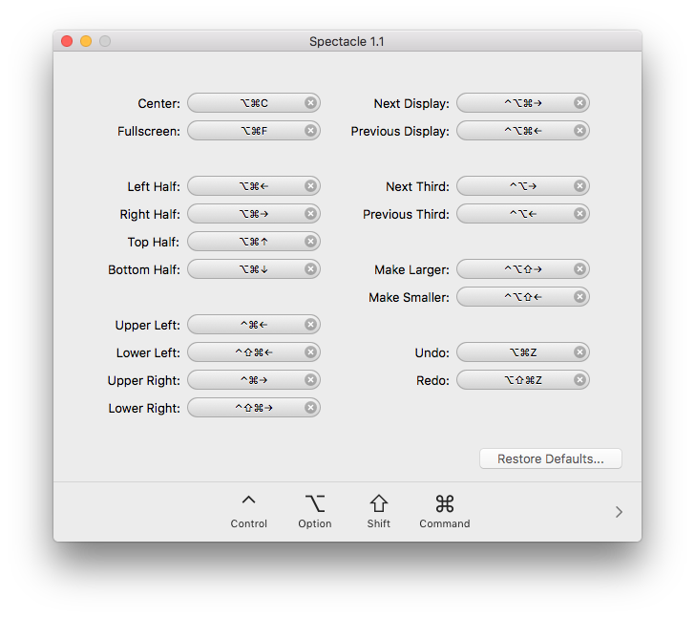Remove the Lower Right shortcut x icon

pos(310,408)
